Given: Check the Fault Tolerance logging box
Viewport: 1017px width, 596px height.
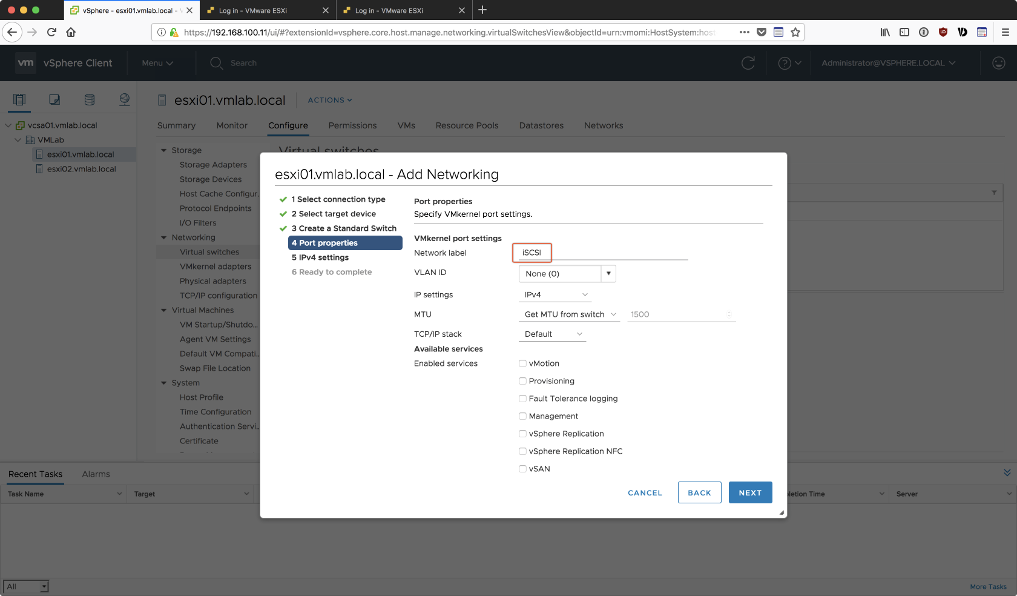Looking at the screenshot, I should point(522,399).
